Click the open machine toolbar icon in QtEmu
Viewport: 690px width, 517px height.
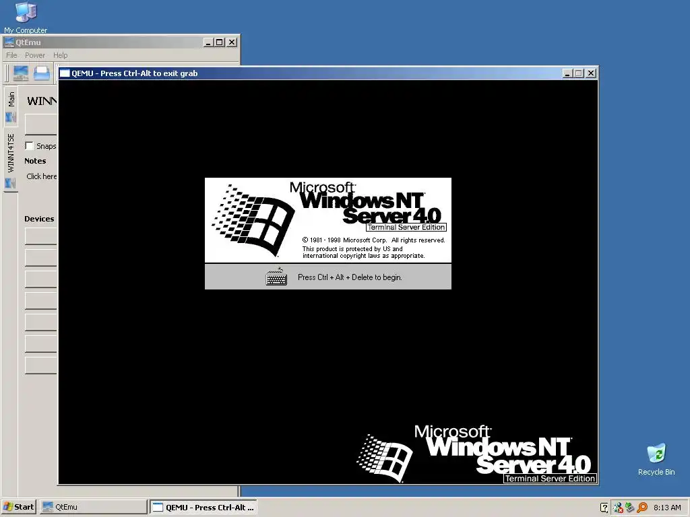pos(42,73)
